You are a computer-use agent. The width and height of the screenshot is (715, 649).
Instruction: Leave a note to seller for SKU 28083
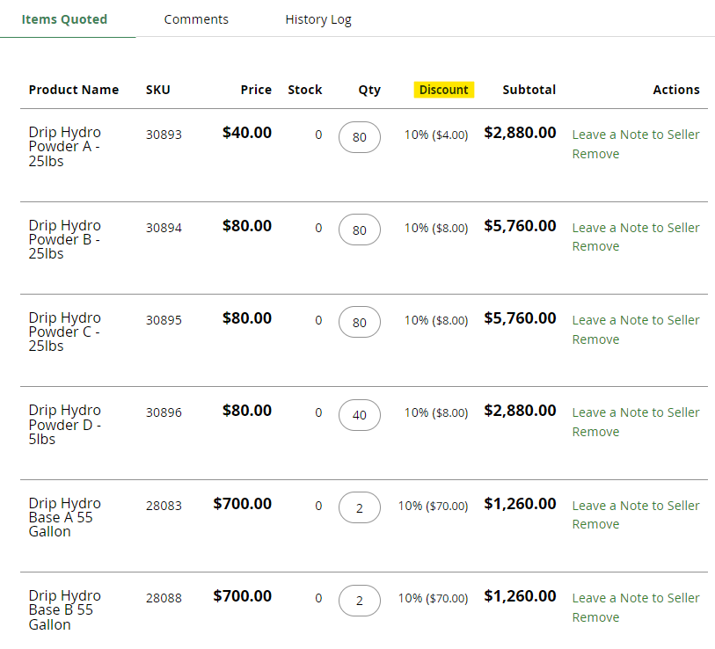click(636, 506)
